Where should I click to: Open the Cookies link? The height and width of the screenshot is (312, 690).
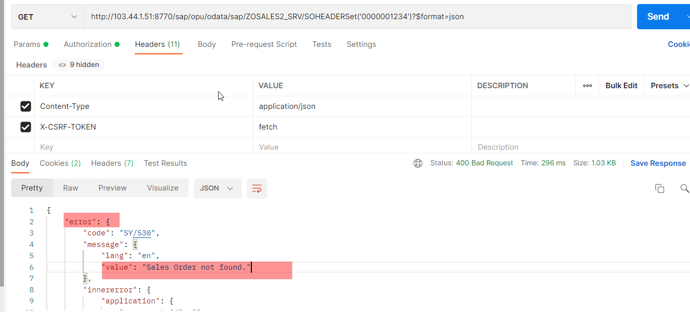pos(679,44)
